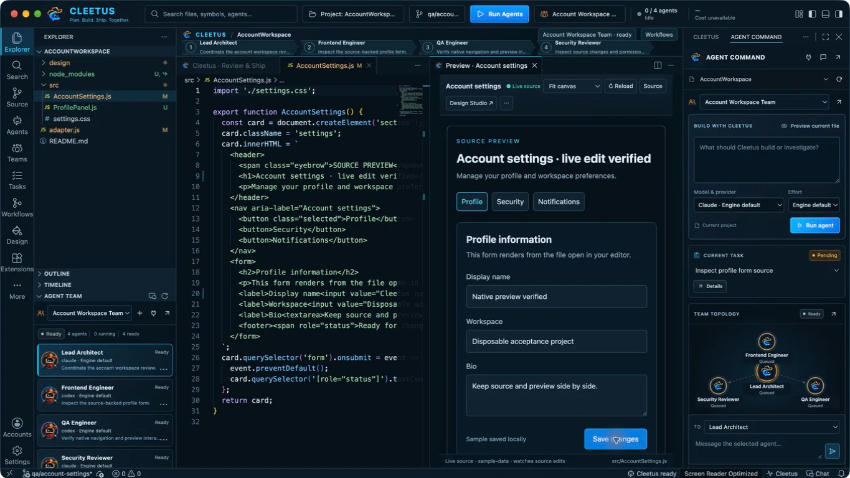Toggle the secondary sidebar layout button
The width and height of the screenshot is (850, 478).
click(x=838, y=14)
